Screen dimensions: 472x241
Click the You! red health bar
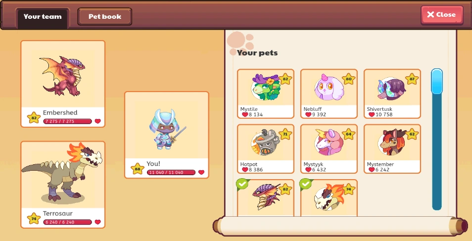tap(171, 173)
